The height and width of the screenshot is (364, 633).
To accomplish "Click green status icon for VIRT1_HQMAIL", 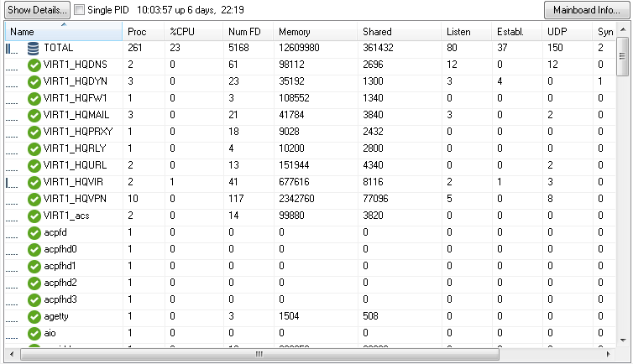I will click(x=34, y=115).
